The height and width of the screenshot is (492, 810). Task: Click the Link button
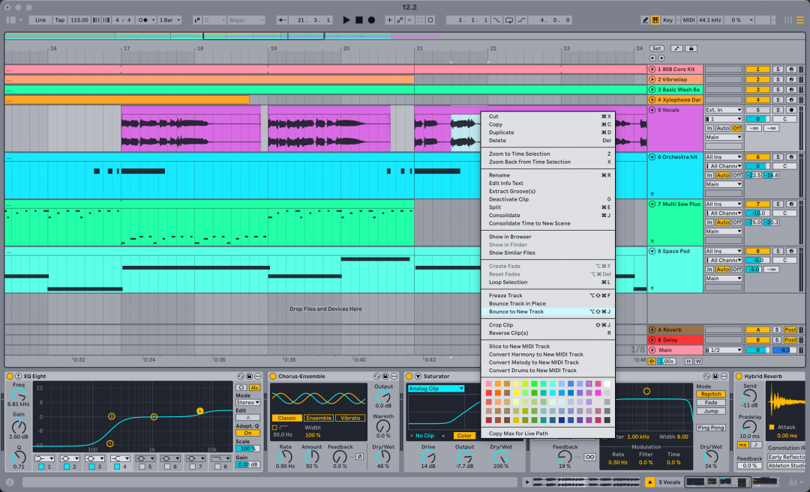pos(40,20)
